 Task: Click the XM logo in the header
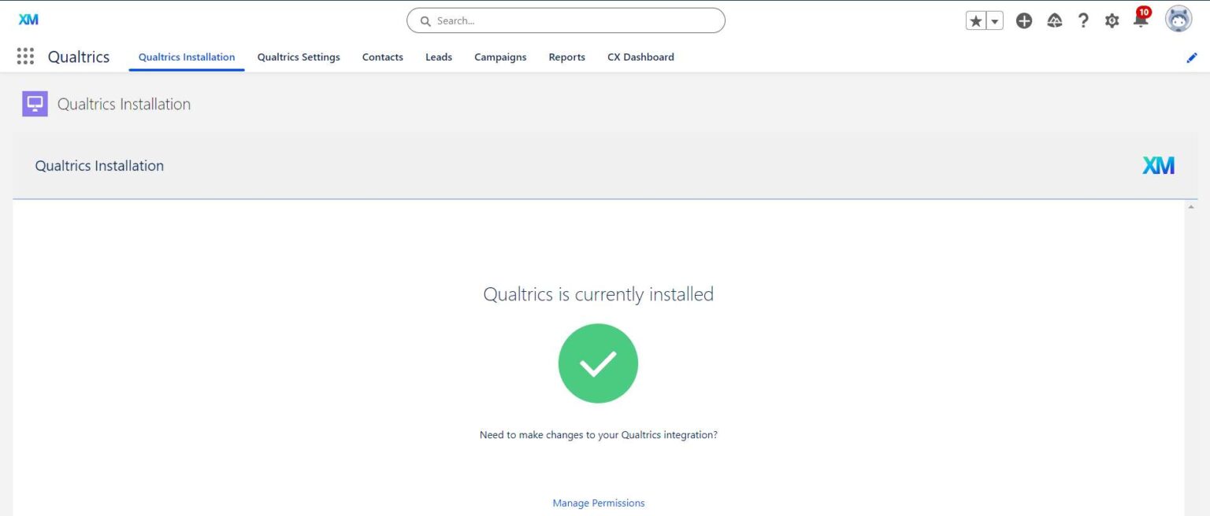pyautogui.click(x=29, y=20)
